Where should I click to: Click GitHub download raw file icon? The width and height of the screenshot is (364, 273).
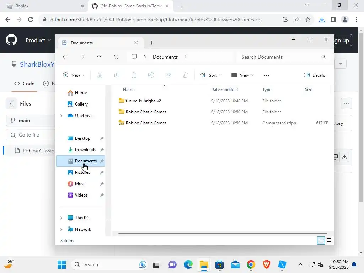pyautogui.click(x=344, y=157)
